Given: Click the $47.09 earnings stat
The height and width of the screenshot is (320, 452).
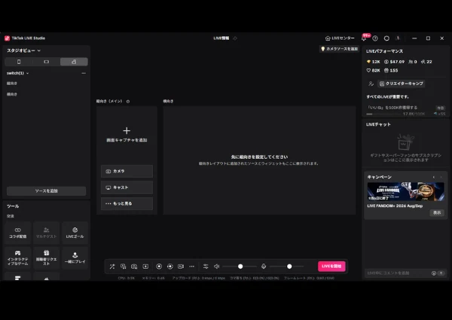Looking at the screenshot, I should [394, 62].
